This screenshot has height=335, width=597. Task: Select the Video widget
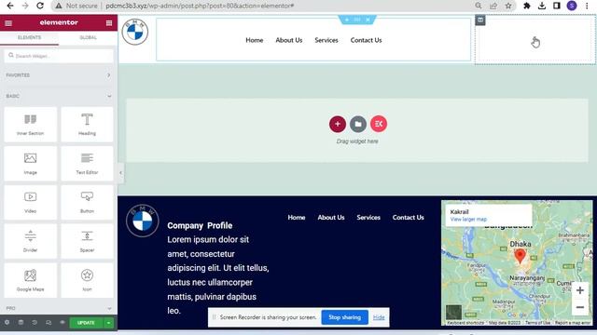pos(31,203)
